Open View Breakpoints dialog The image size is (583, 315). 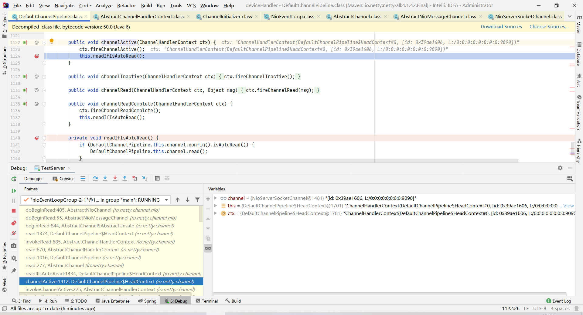pyautogui.click(x=14, y=223)
